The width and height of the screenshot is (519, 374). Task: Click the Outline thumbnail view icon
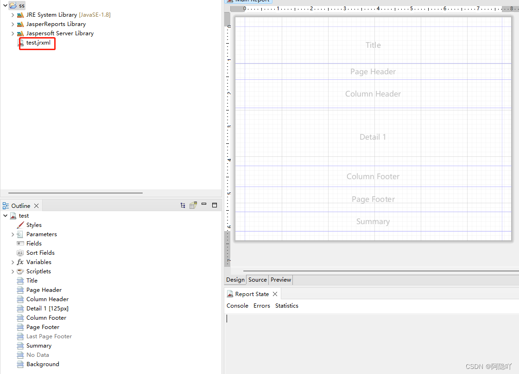pos(193,205)
